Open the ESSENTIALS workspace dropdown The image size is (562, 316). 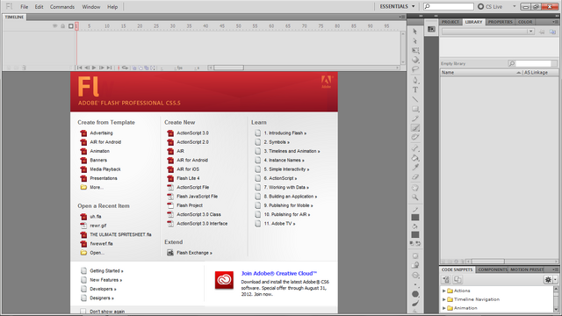click(397, 6)
